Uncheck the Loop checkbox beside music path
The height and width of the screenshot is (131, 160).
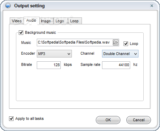pyautogui.click(x=126, y=44)
